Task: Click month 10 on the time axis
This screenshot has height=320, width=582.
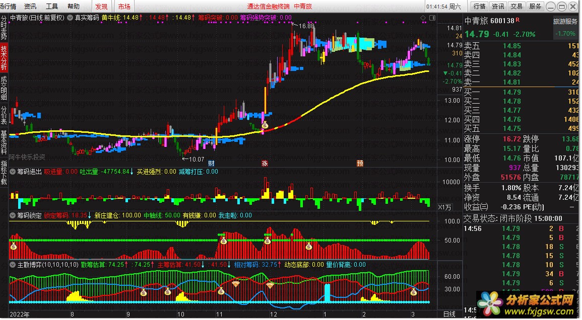Action: click(x=181, y=314)
